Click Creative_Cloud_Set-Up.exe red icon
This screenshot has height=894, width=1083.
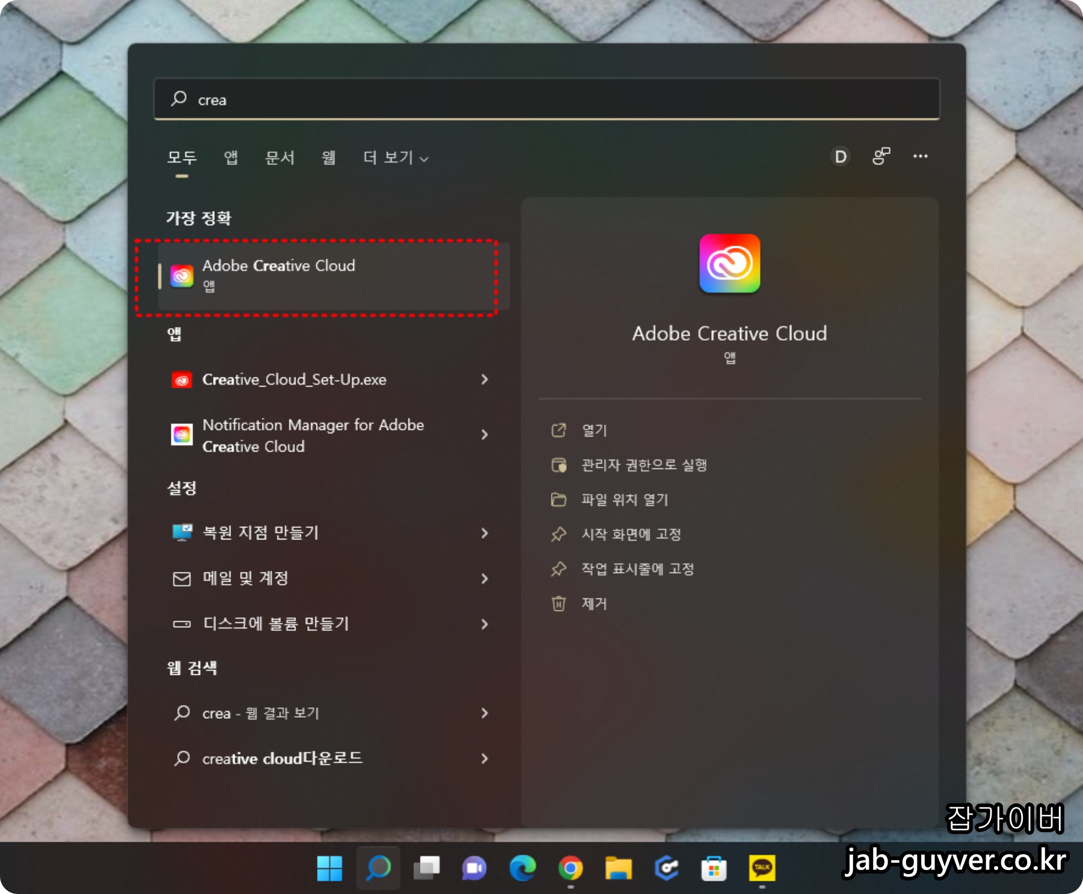point(182,380)
